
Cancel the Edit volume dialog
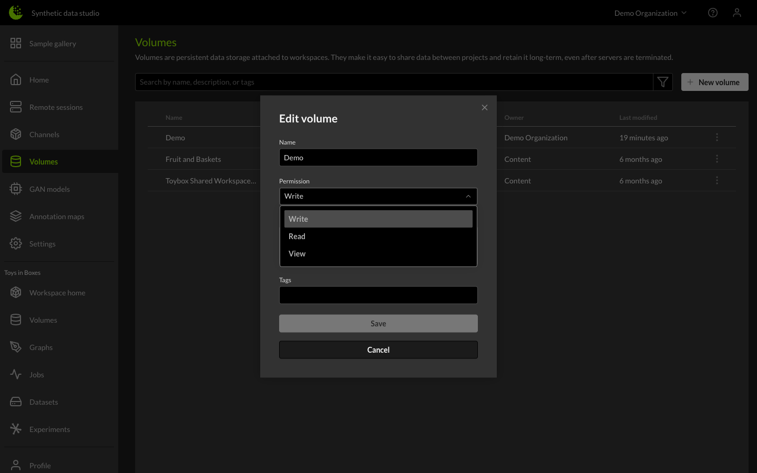tap(378, 349)
